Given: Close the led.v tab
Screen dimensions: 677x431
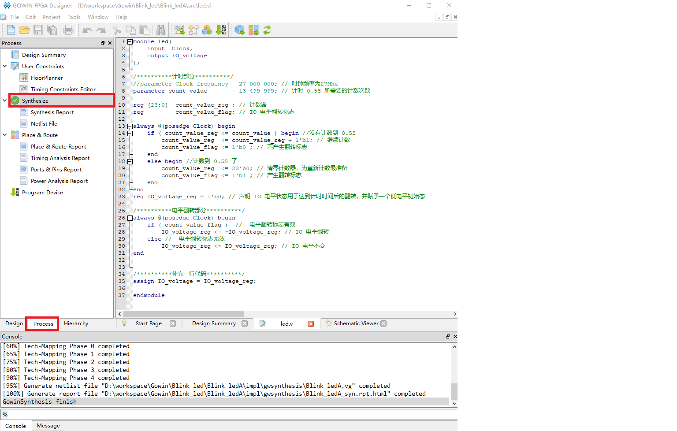Looking at the screenshot, I should (311, 323).
